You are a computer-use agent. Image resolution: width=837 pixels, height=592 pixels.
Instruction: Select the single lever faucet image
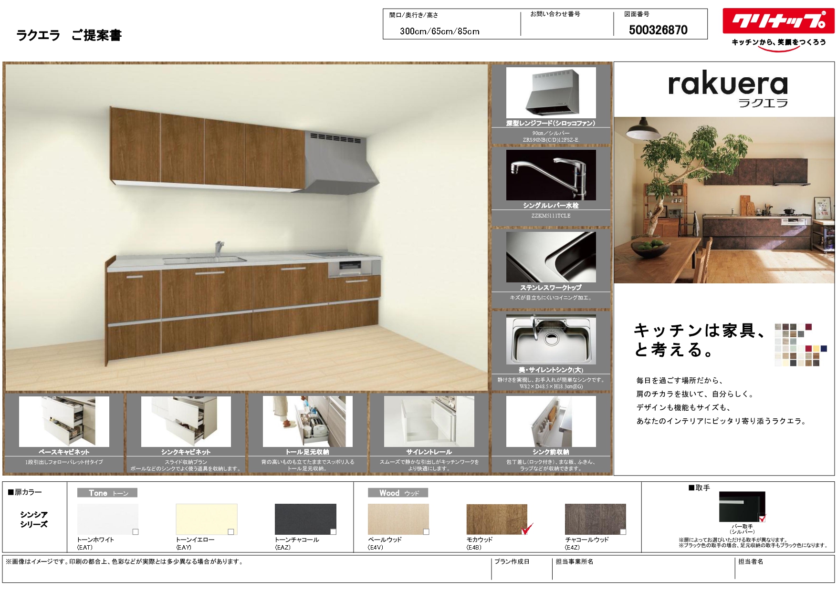pos(551,175)
